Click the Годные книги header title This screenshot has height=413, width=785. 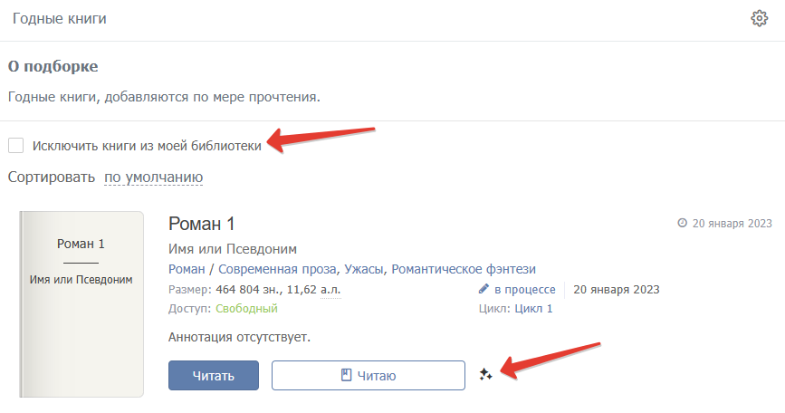pyautogui.click(x=59, y=18)
